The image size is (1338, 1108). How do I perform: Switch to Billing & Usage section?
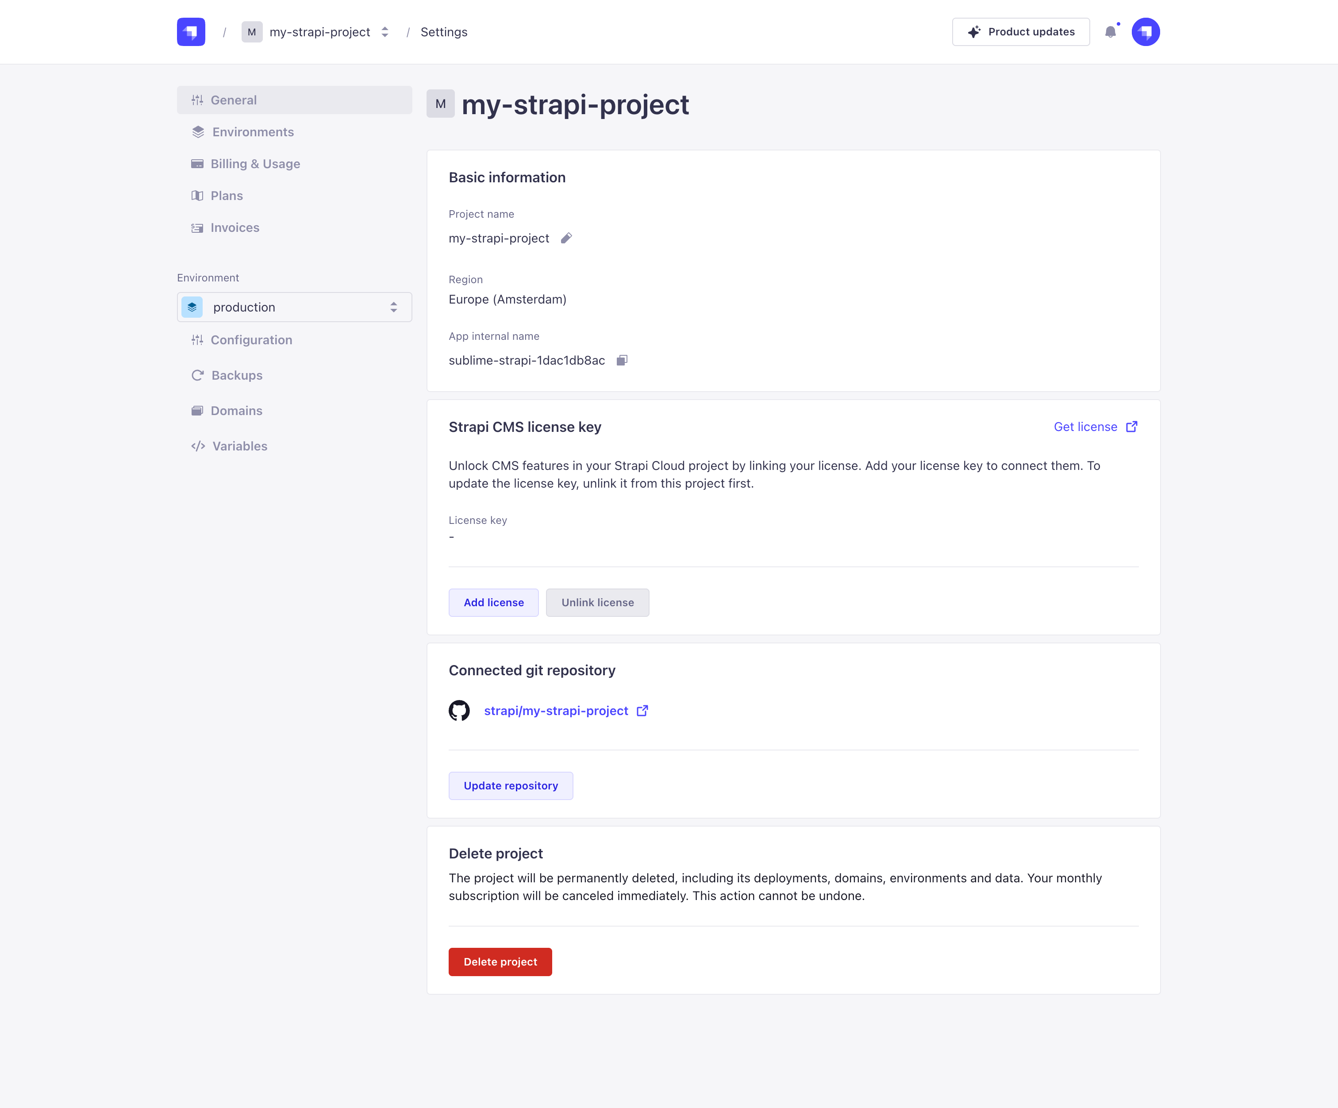point(255,164)
